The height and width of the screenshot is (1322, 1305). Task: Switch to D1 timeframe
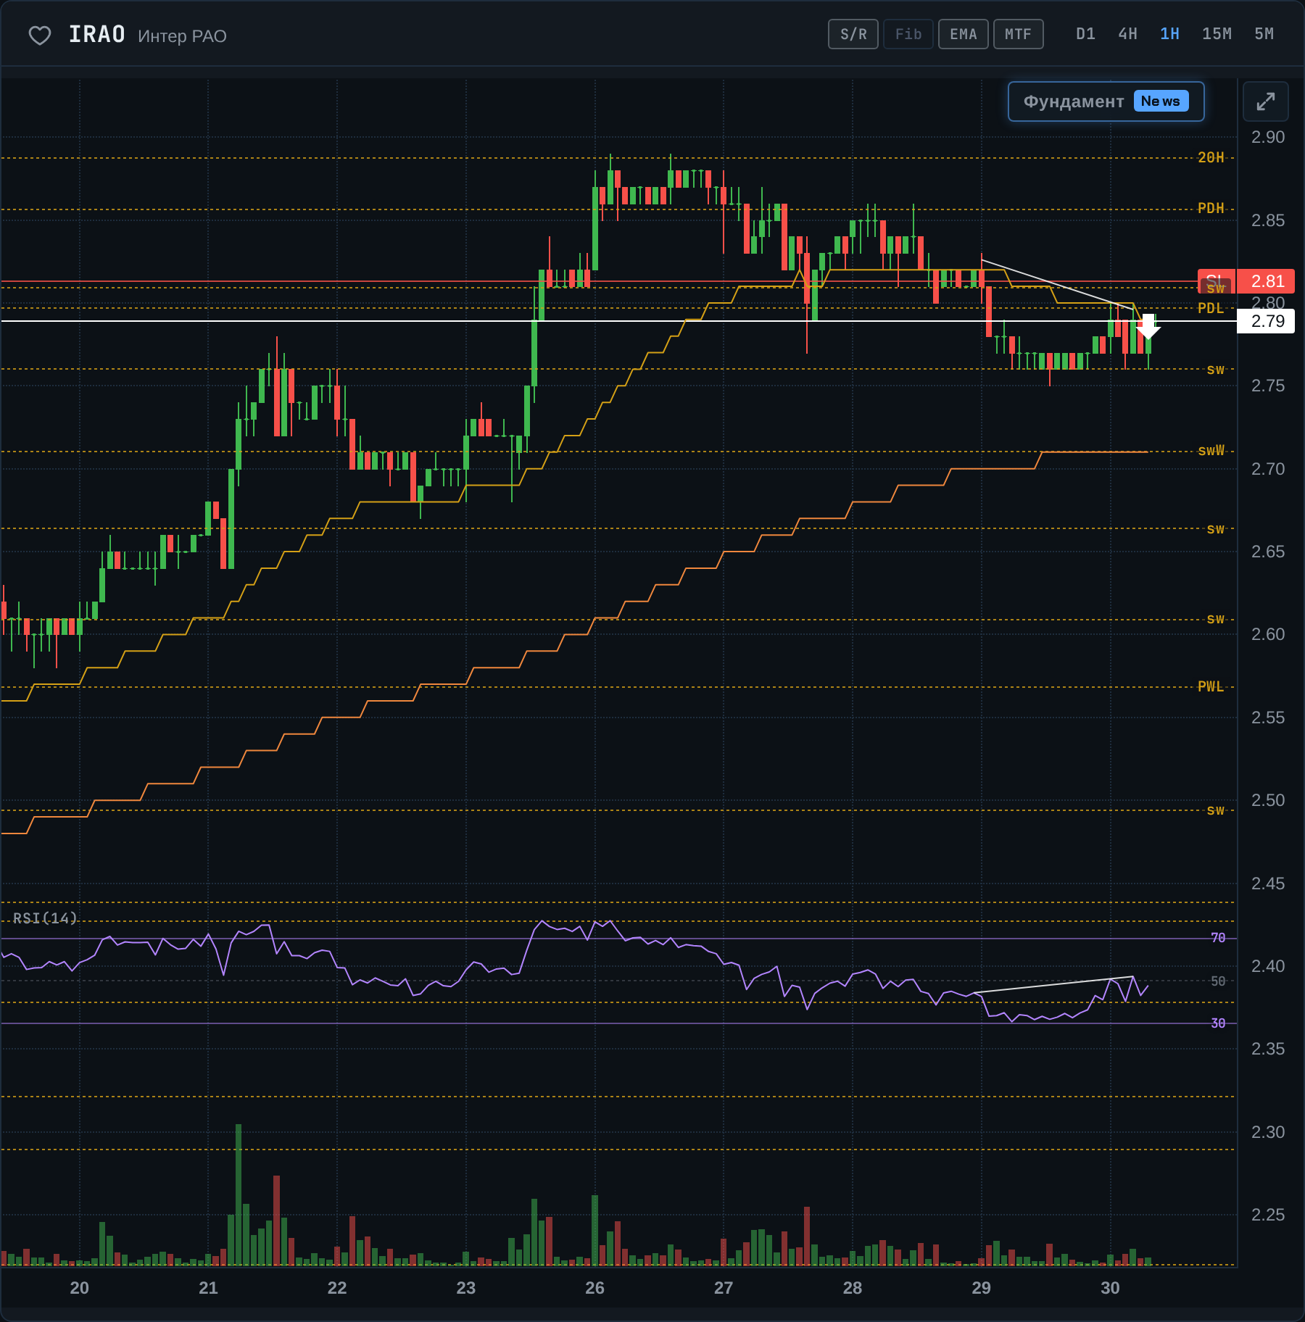[x=1085, y=34]
